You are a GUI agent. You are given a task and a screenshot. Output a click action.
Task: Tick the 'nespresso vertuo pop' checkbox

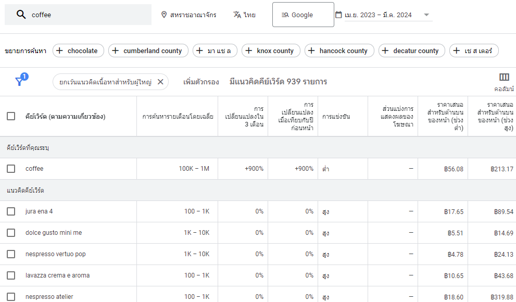[11, 254]
